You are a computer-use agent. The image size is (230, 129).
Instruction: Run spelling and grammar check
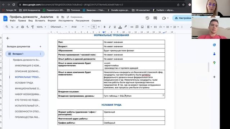(27, 27)
